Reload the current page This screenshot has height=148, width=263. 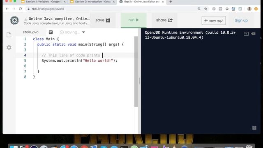(x=20, y=9)
